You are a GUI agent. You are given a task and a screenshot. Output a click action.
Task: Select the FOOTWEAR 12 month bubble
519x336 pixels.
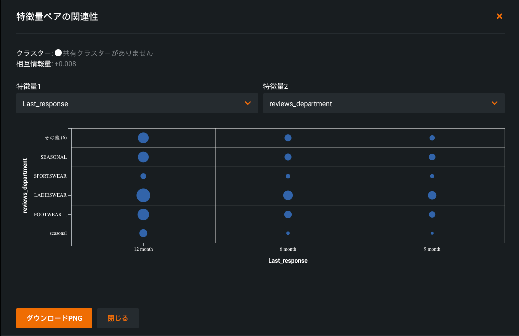pyautogui.click(x=143, y=214)
